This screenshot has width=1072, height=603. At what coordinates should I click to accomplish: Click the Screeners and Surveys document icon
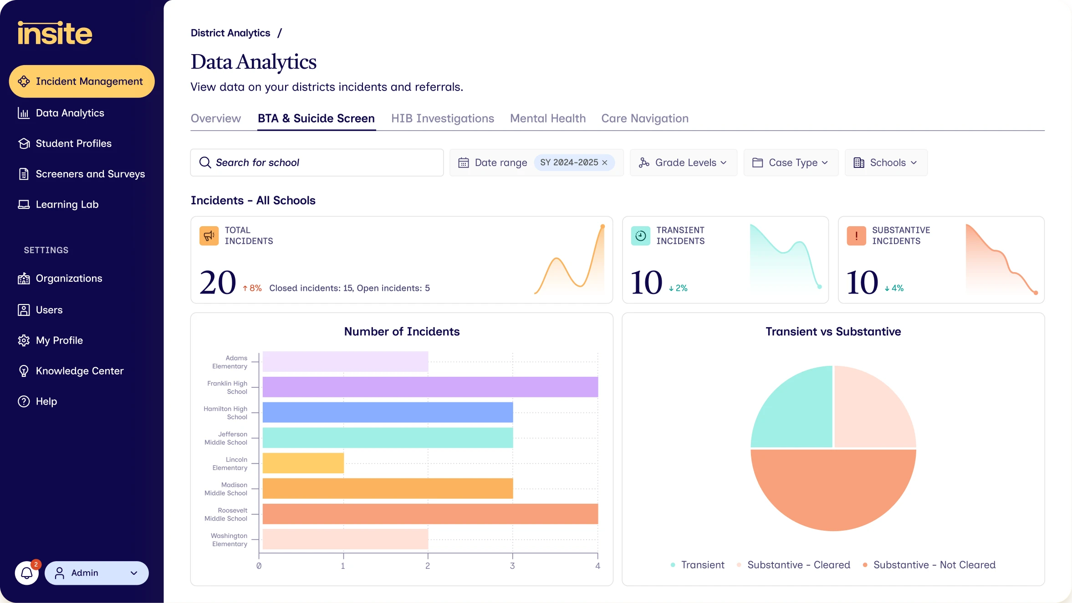[24, 174]
